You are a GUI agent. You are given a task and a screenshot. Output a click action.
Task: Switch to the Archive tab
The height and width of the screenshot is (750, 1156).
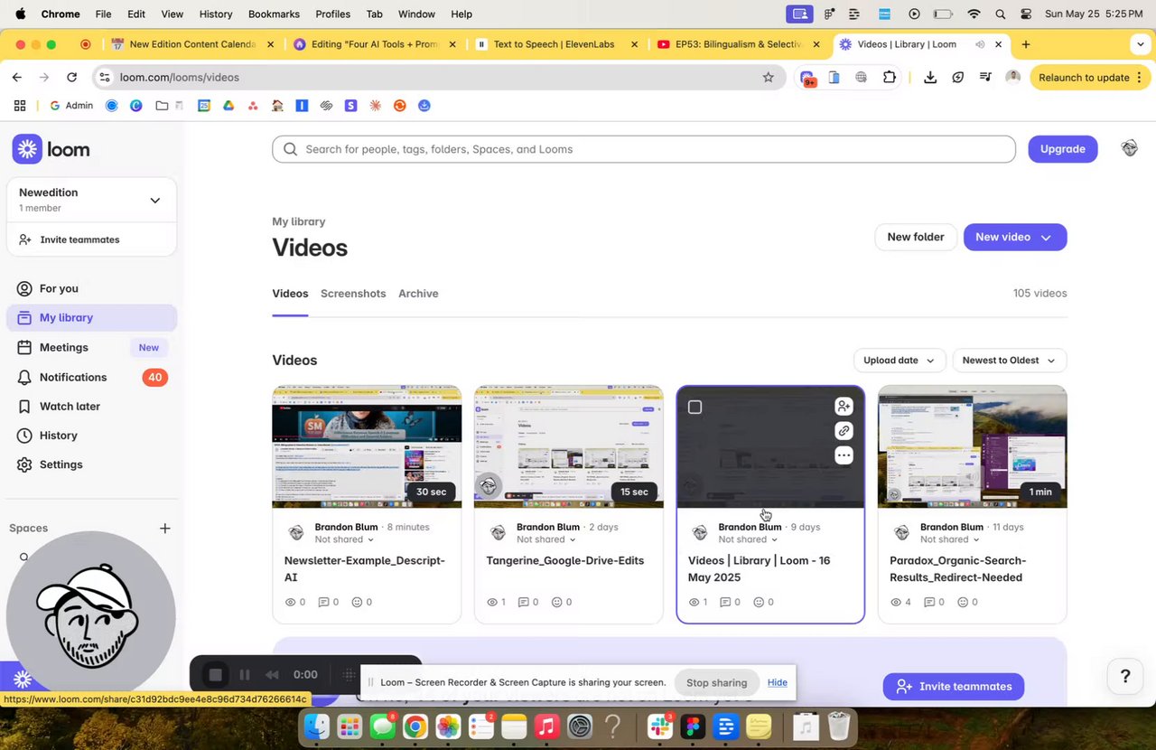[x=418, y=294]
